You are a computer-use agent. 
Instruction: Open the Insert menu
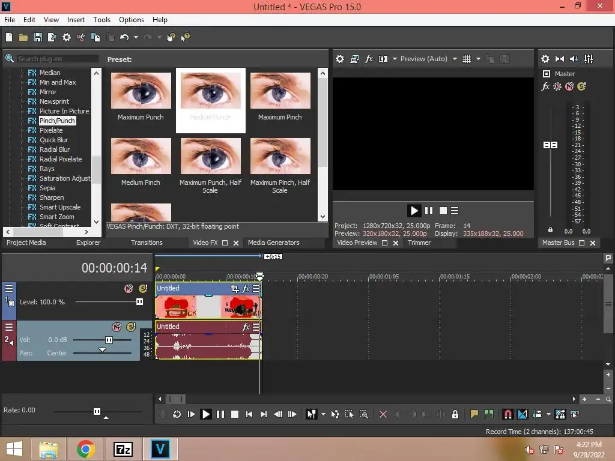76,20
